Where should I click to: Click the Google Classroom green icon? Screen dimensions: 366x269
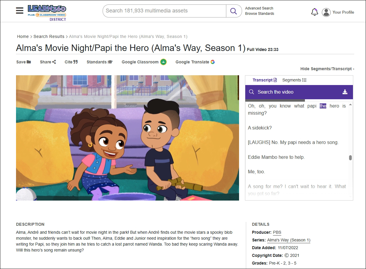coord(163,62)
